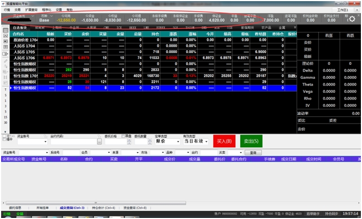362x219 pixels.
Task: Select the 30-minute period in sidebar
Action: click(6, 123)
